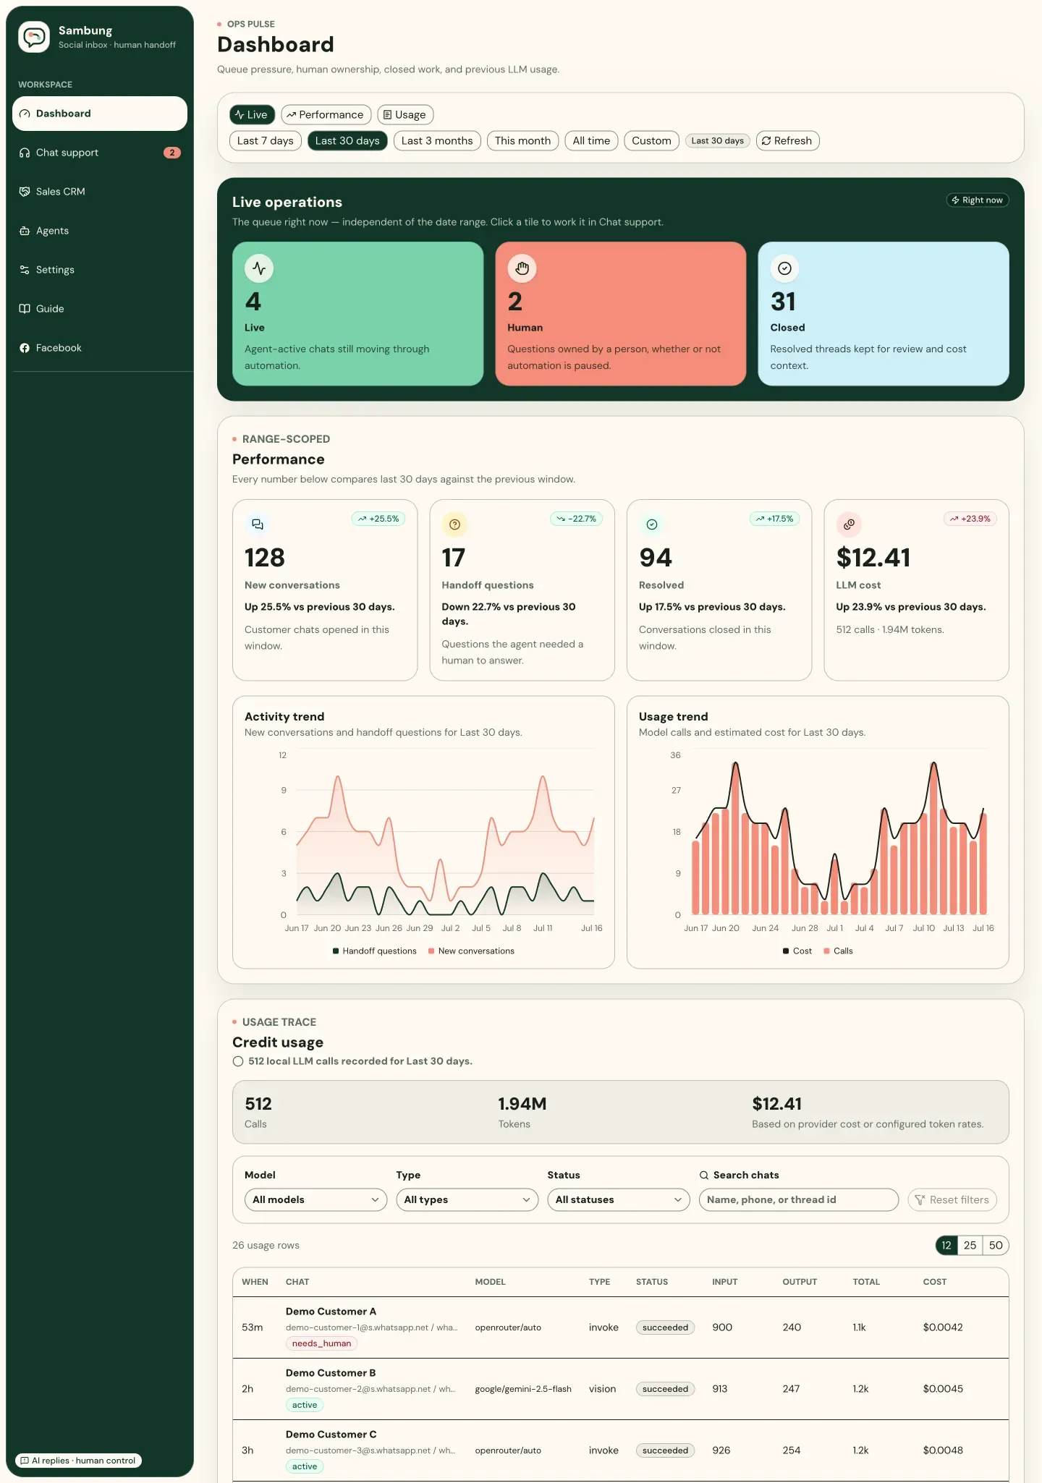The height and width of the screenshot is (1483, 1042).
Task: Open Facebook in the sidebar
Action: coord(100,348)
